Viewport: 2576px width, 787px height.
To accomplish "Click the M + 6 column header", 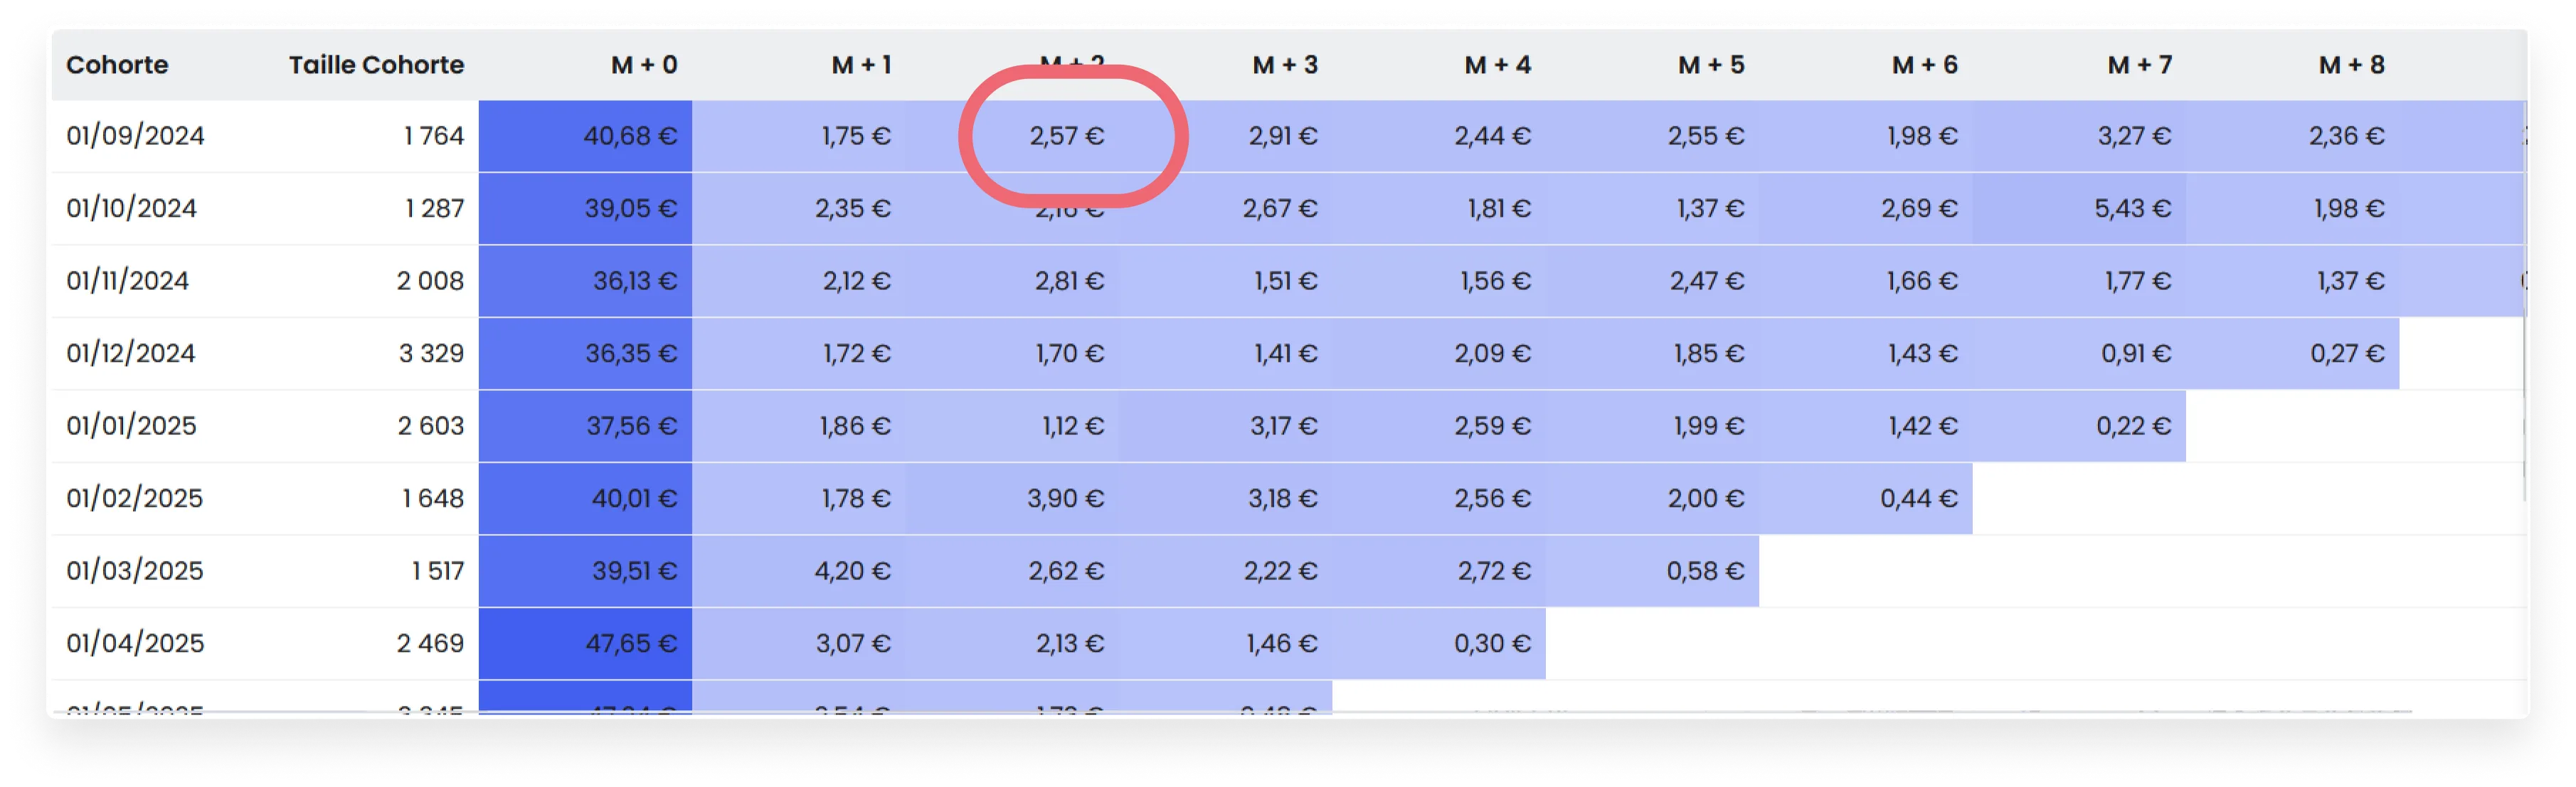I will coord(1925,65).
